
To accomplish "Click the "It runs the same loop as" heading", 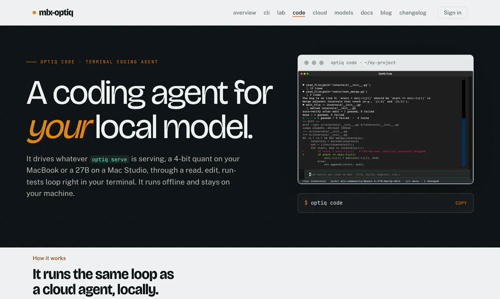I will [103, 274].
